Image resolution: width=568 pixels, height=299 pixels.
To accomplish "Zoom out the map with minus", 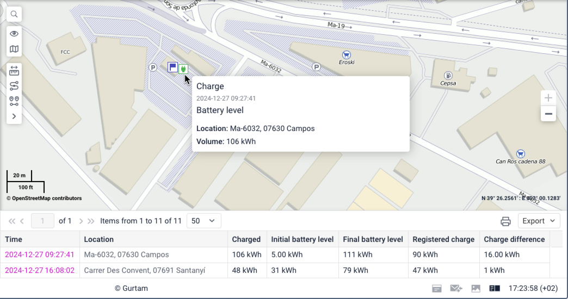I will pos(548,114).
